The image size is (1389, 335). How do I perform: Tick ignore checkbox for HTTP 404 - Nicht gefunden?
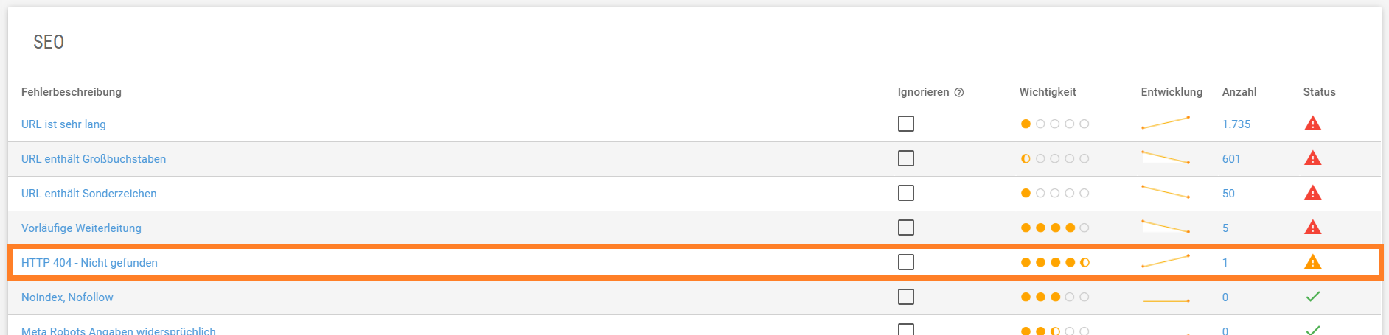click(x=906, y=262)
